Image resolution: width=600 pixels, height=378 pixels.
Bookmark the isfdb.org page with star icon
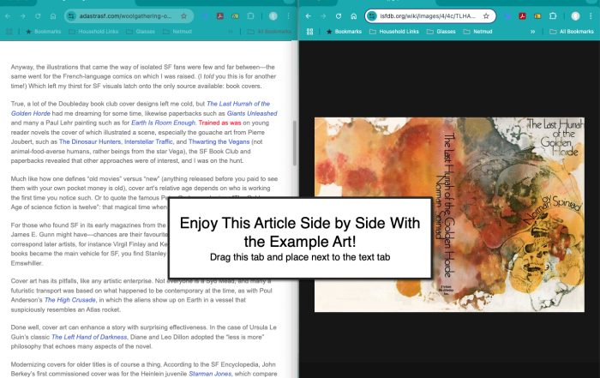(x=486, y=16)
